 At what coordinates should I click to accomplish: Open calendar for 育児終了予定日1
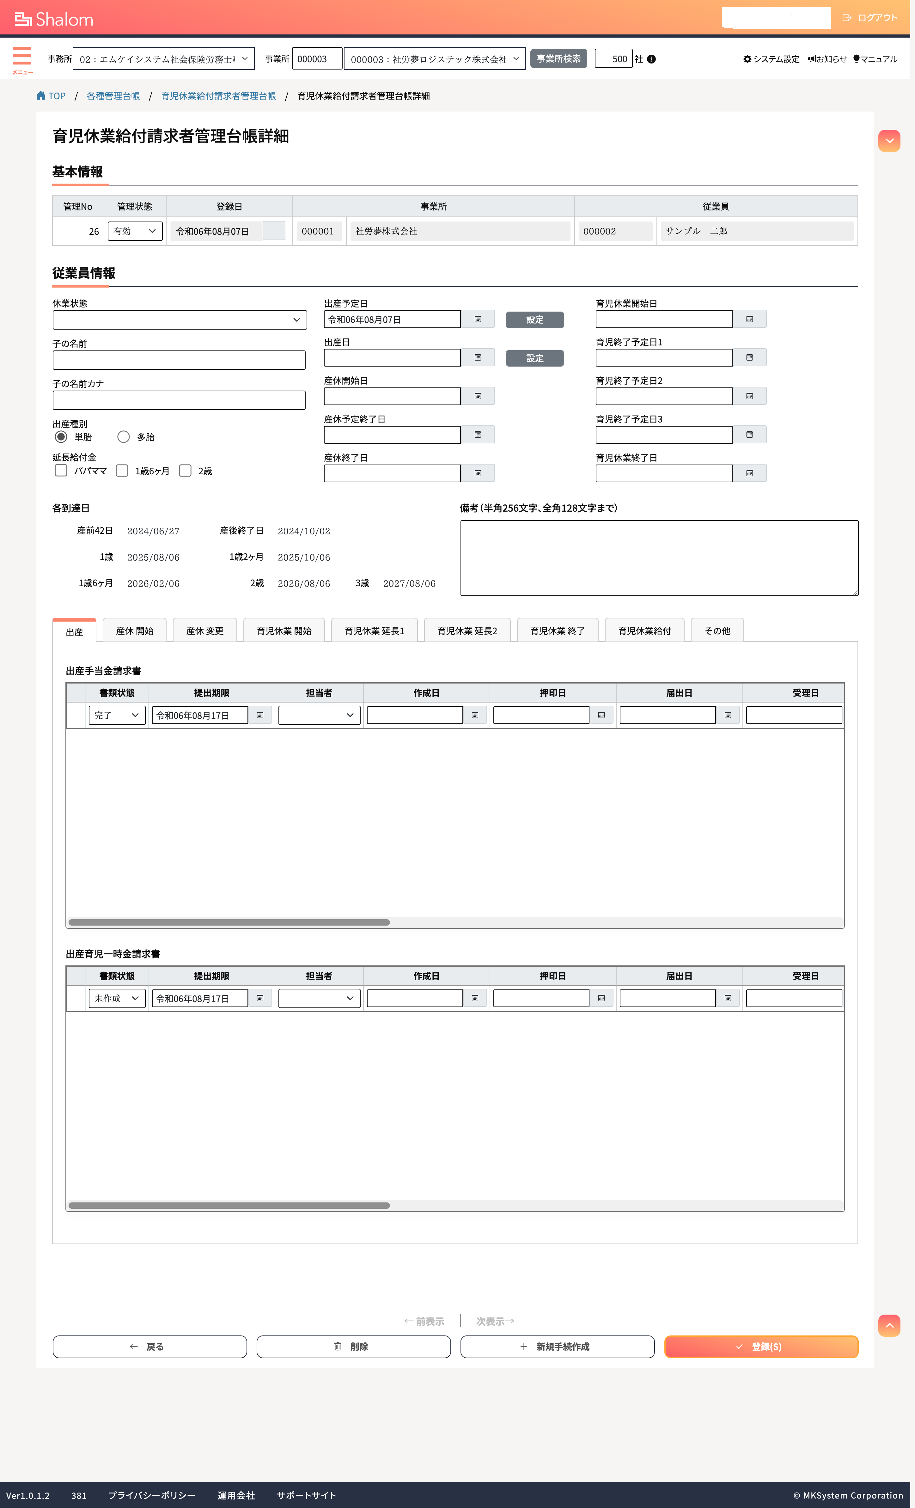point(750,358)
